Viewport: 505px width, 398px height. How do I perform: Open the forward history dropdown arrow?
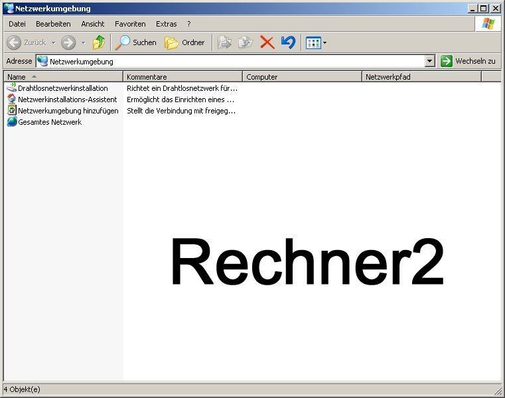click(x=83, y=42)
